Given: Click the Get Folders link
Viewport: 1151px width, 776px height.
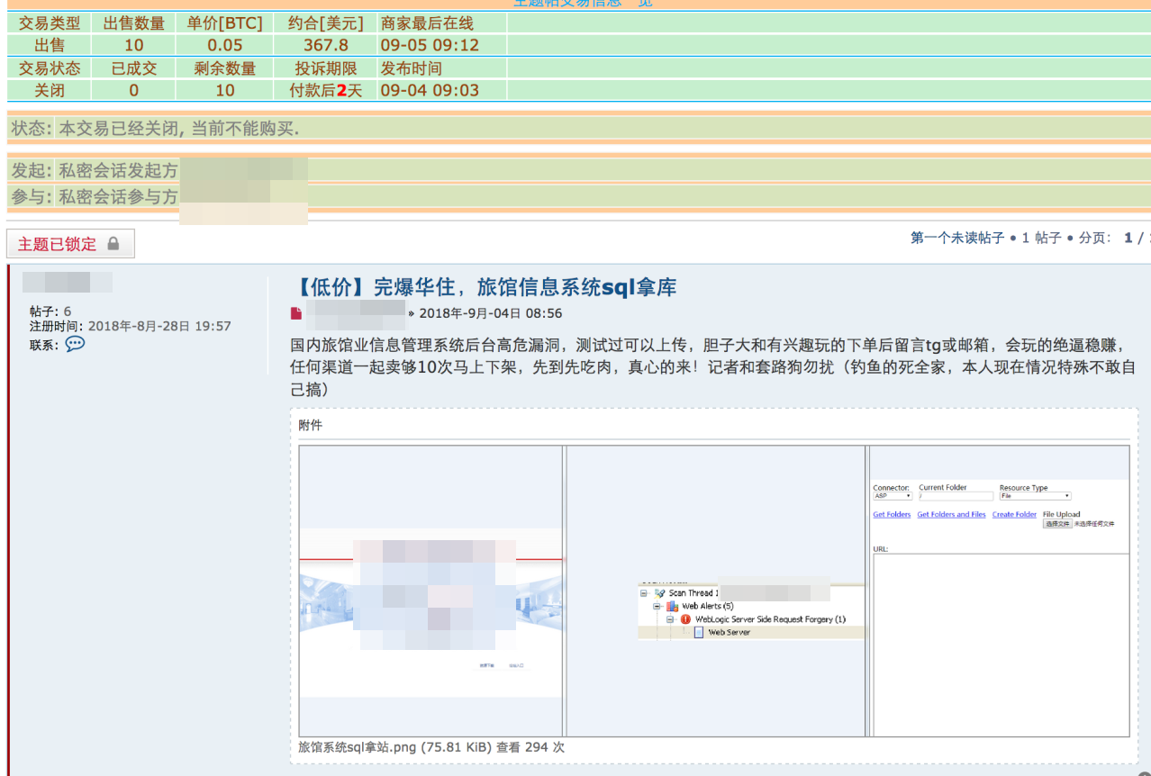Looking at the screenshot, I should [x=892, y=515].
